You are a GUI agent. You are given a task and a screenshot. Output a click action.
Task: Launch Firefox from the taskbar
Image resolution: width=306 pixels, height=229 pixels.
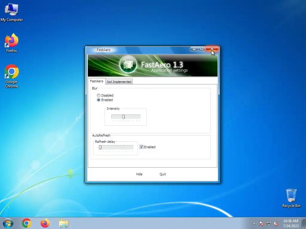45,223
